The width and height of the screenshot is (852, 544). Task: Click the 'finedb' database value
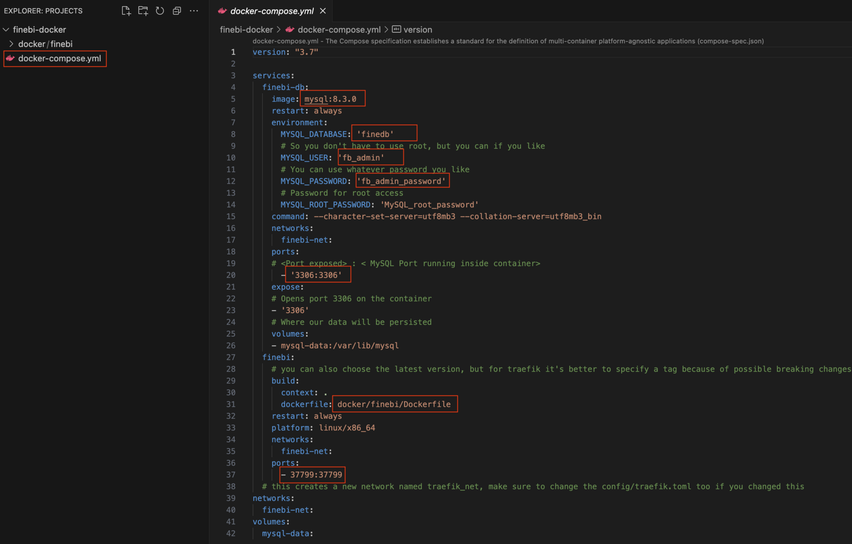(x=375, y=134)
